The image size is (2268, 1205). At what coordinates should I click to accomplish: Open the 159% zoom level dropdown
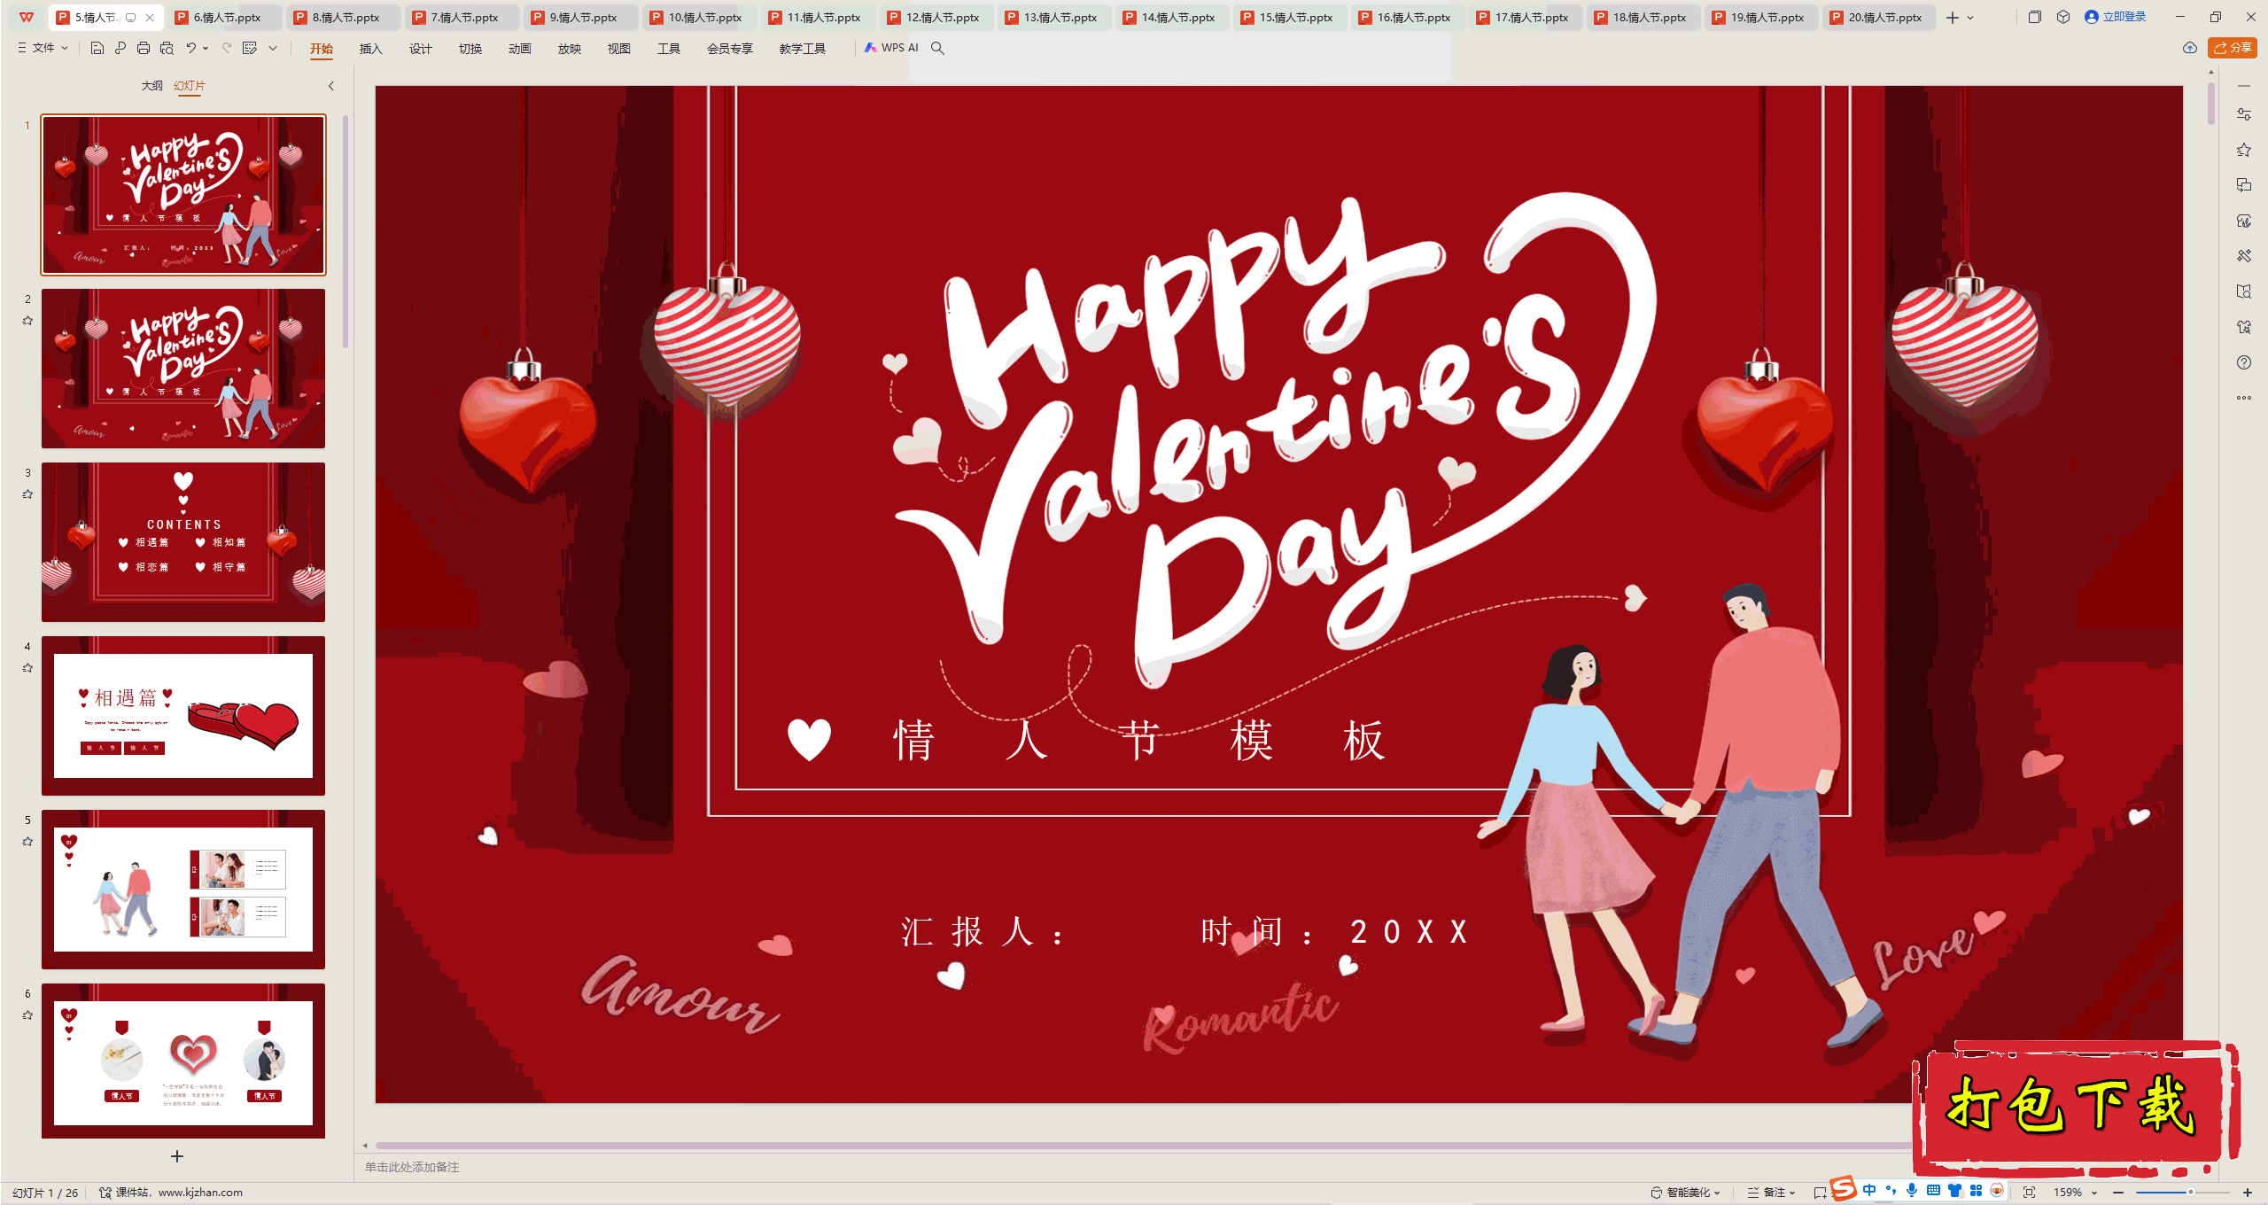[2076, 1193]
